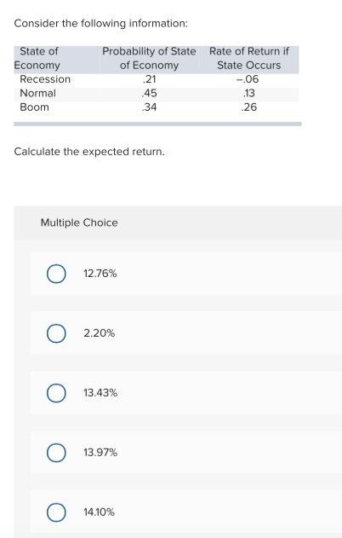This screenshot has height=538, width=342.
Task: Click the Probability of State column header
Action: 149,58
